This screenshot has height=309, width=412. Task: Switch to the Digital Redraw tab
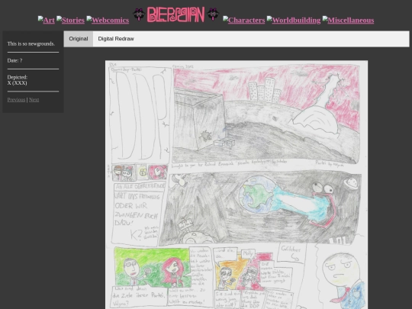(116, 39)
